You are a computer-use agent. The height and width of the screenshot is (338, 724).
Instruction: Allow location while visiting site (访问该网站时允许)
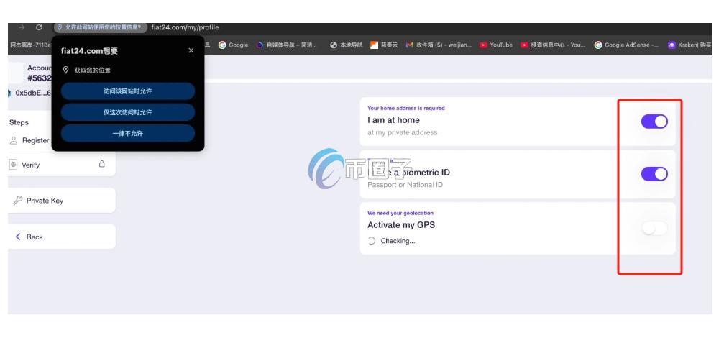coord(127,91)
